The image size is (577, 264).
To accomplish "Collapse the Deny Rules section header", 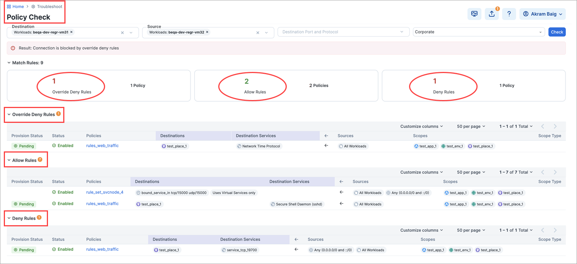I will pyautogui.click(x=9, y=218).
